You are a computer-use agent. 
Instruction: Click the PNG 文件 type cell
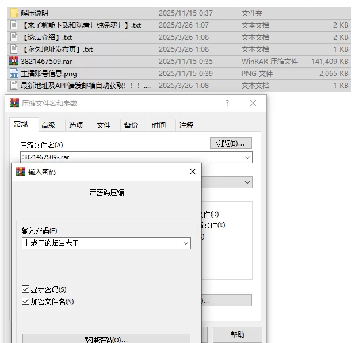point(257,74)
